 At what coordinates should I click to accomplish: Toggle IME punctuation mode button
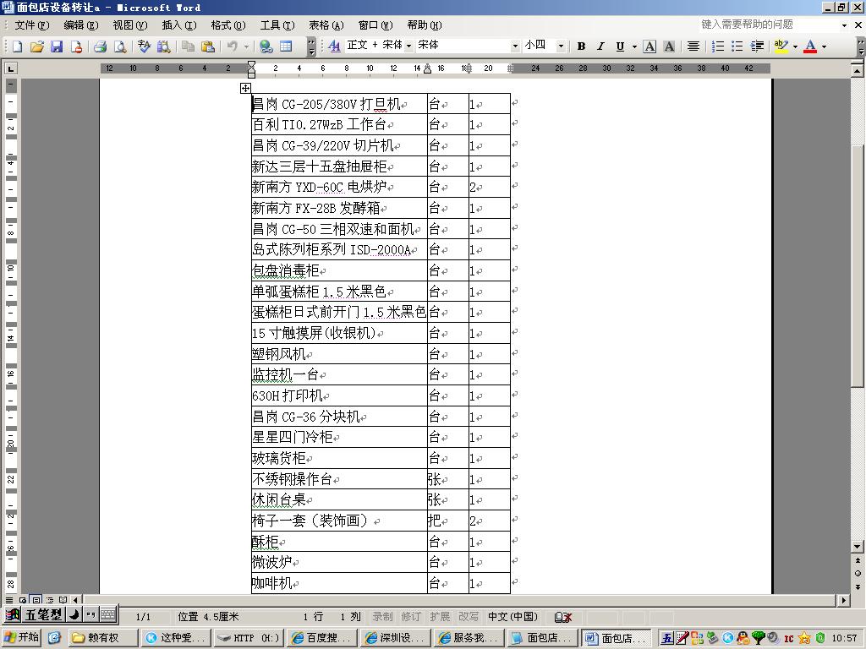click(91, 614)
